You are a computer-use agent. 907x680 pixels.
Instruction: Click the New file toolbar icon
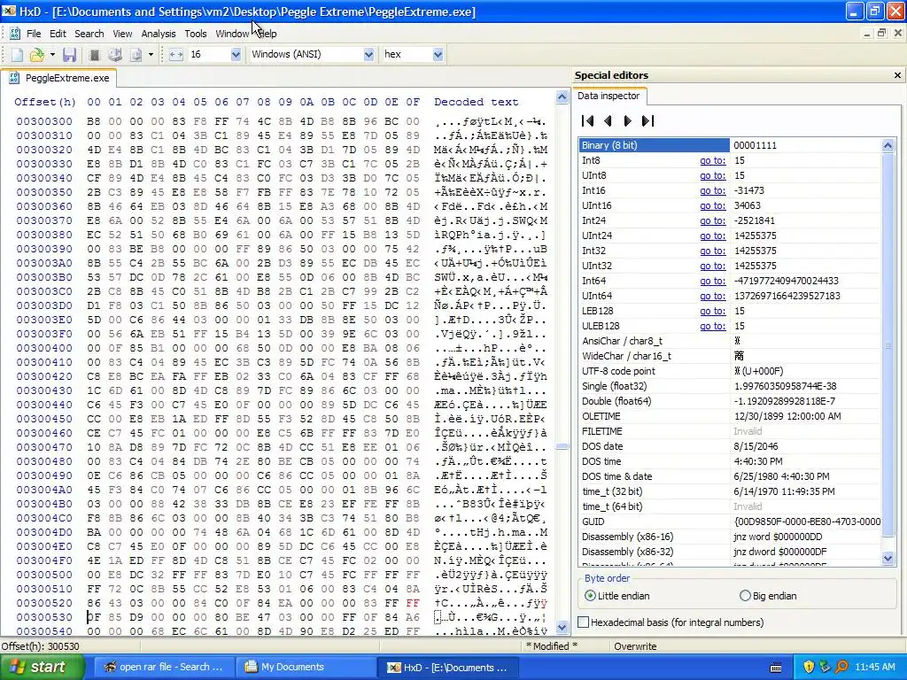17,54
